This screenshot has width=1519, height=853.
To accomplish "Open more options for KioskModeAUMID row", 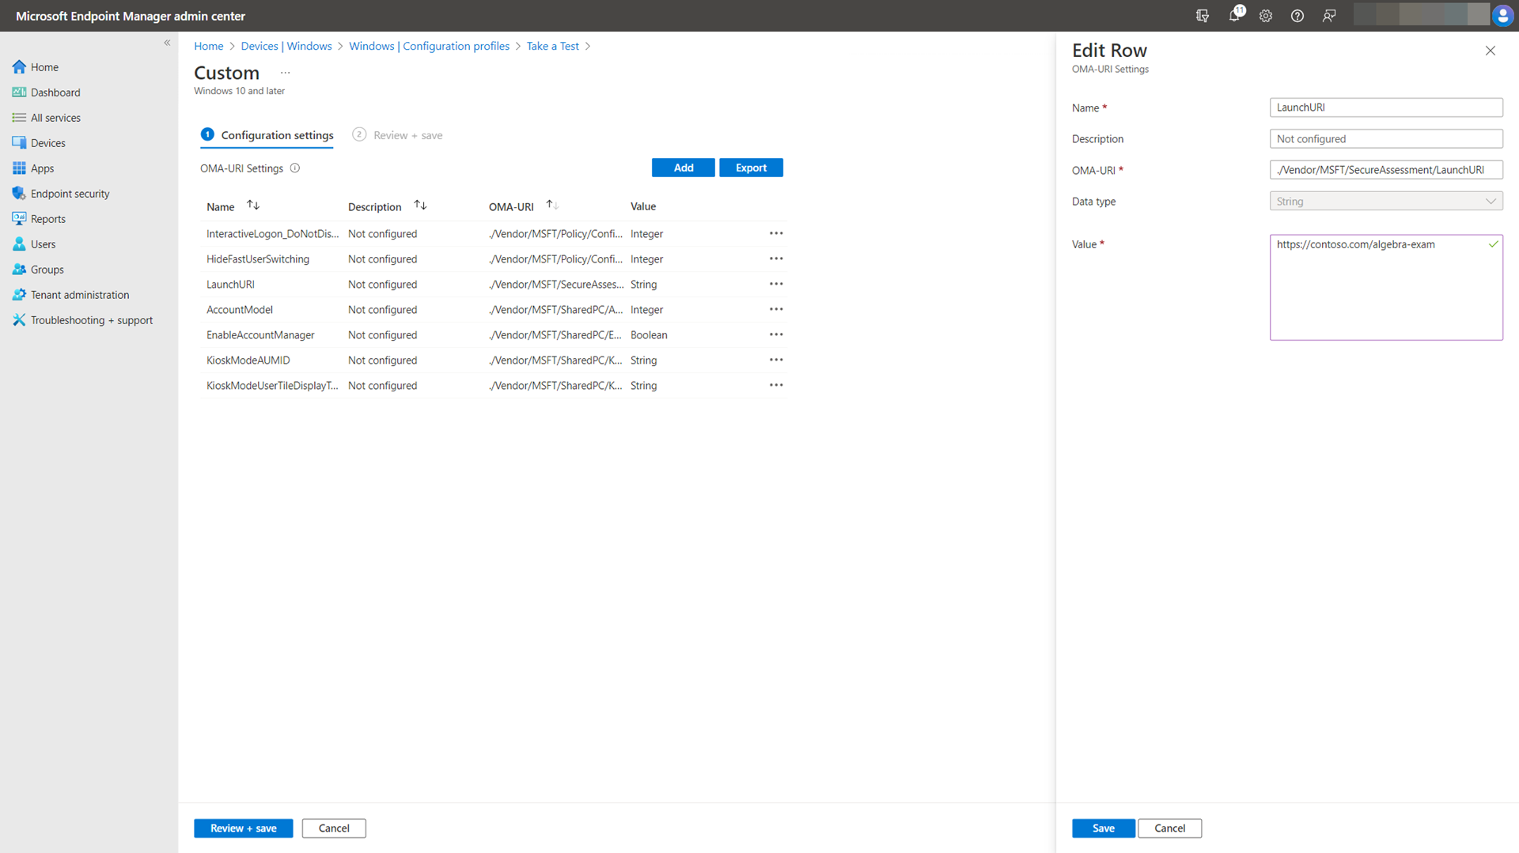I will point(776,360).
